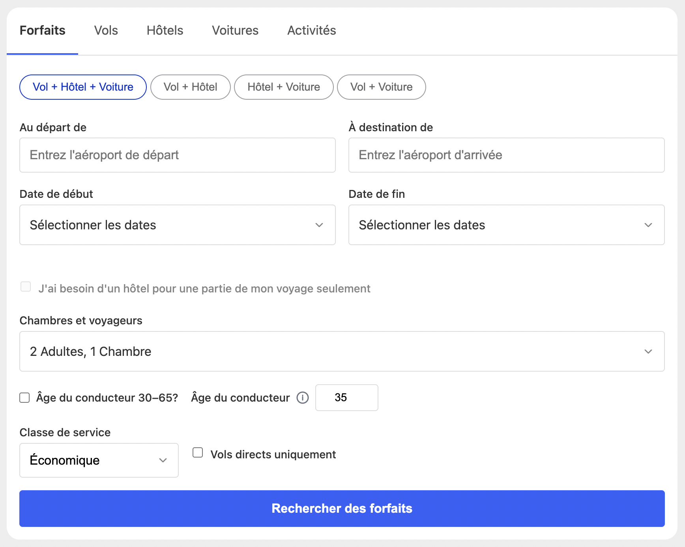This screenshot has width=685, height=547.
Task: Select the 'Vol + Voiture' package
Action: pos(381,87)
